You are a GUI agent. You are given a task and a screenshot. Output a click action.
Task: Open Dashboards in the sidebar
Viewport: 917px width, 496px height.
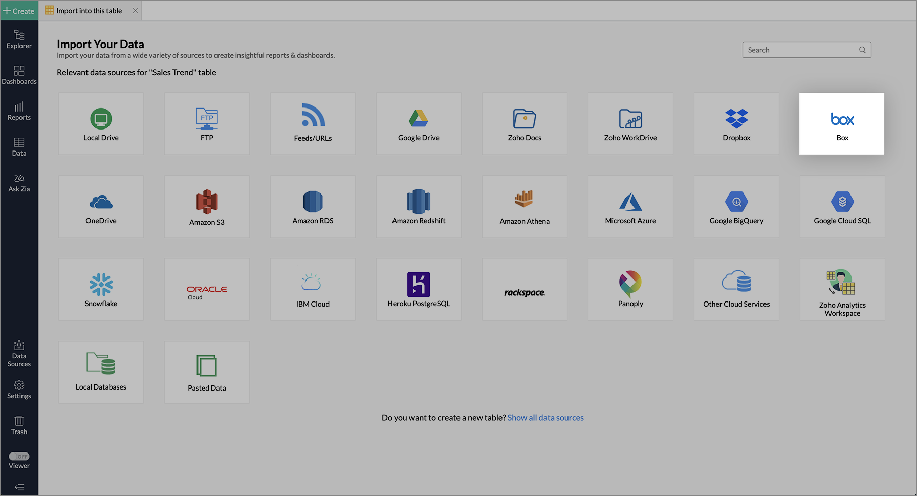tap(19, 75)
